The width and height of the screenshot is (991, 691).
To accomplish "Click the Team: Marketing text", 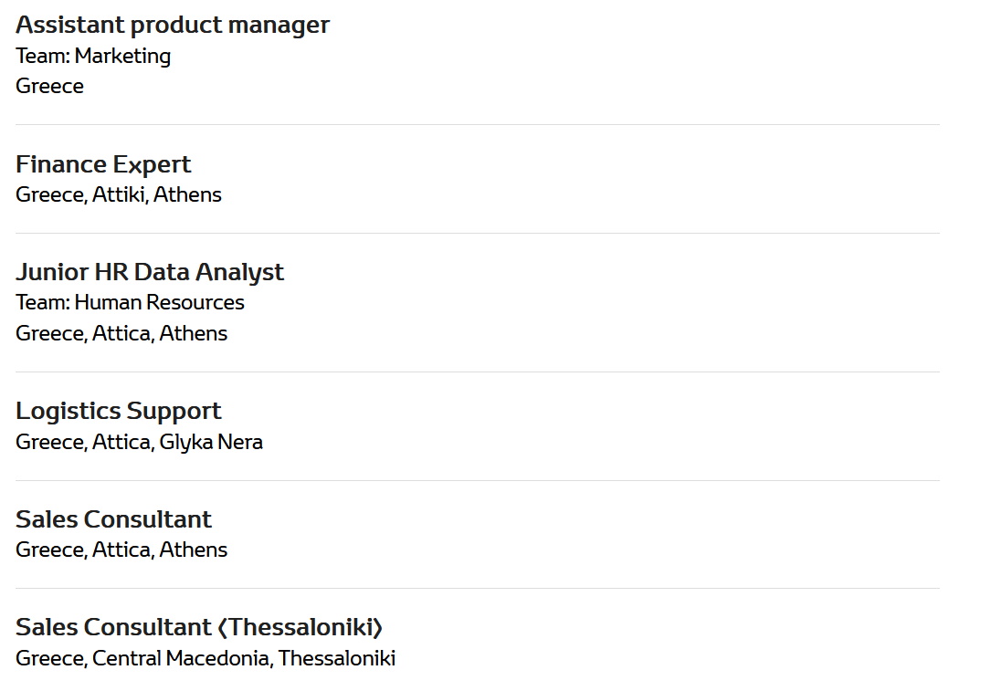I will pyautogui.click(x=93, y=57).
